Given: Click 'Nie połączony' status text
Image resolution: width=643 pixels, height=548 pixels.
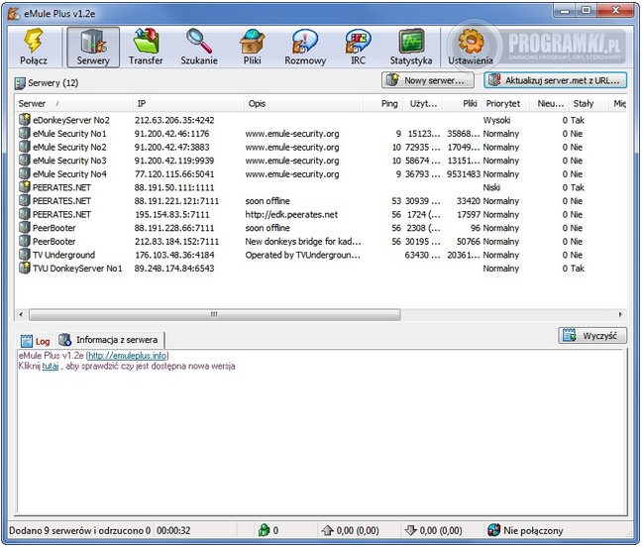Looking at the screenshot, I should click(x=533, y=530).
